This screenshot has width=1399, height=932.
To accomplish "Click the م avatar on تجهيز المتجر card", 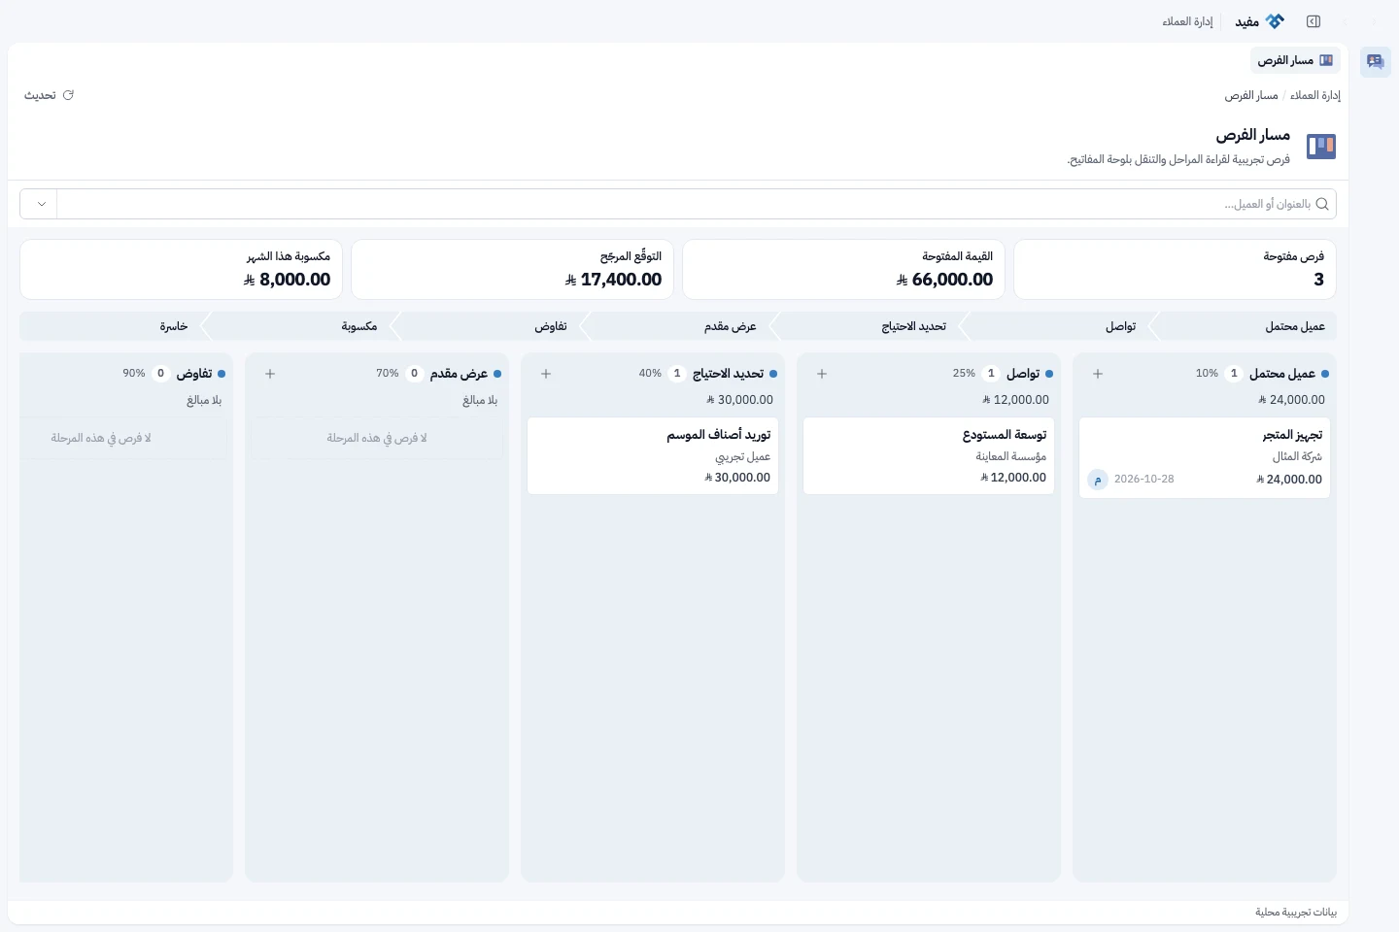I will pos(1098,480).
